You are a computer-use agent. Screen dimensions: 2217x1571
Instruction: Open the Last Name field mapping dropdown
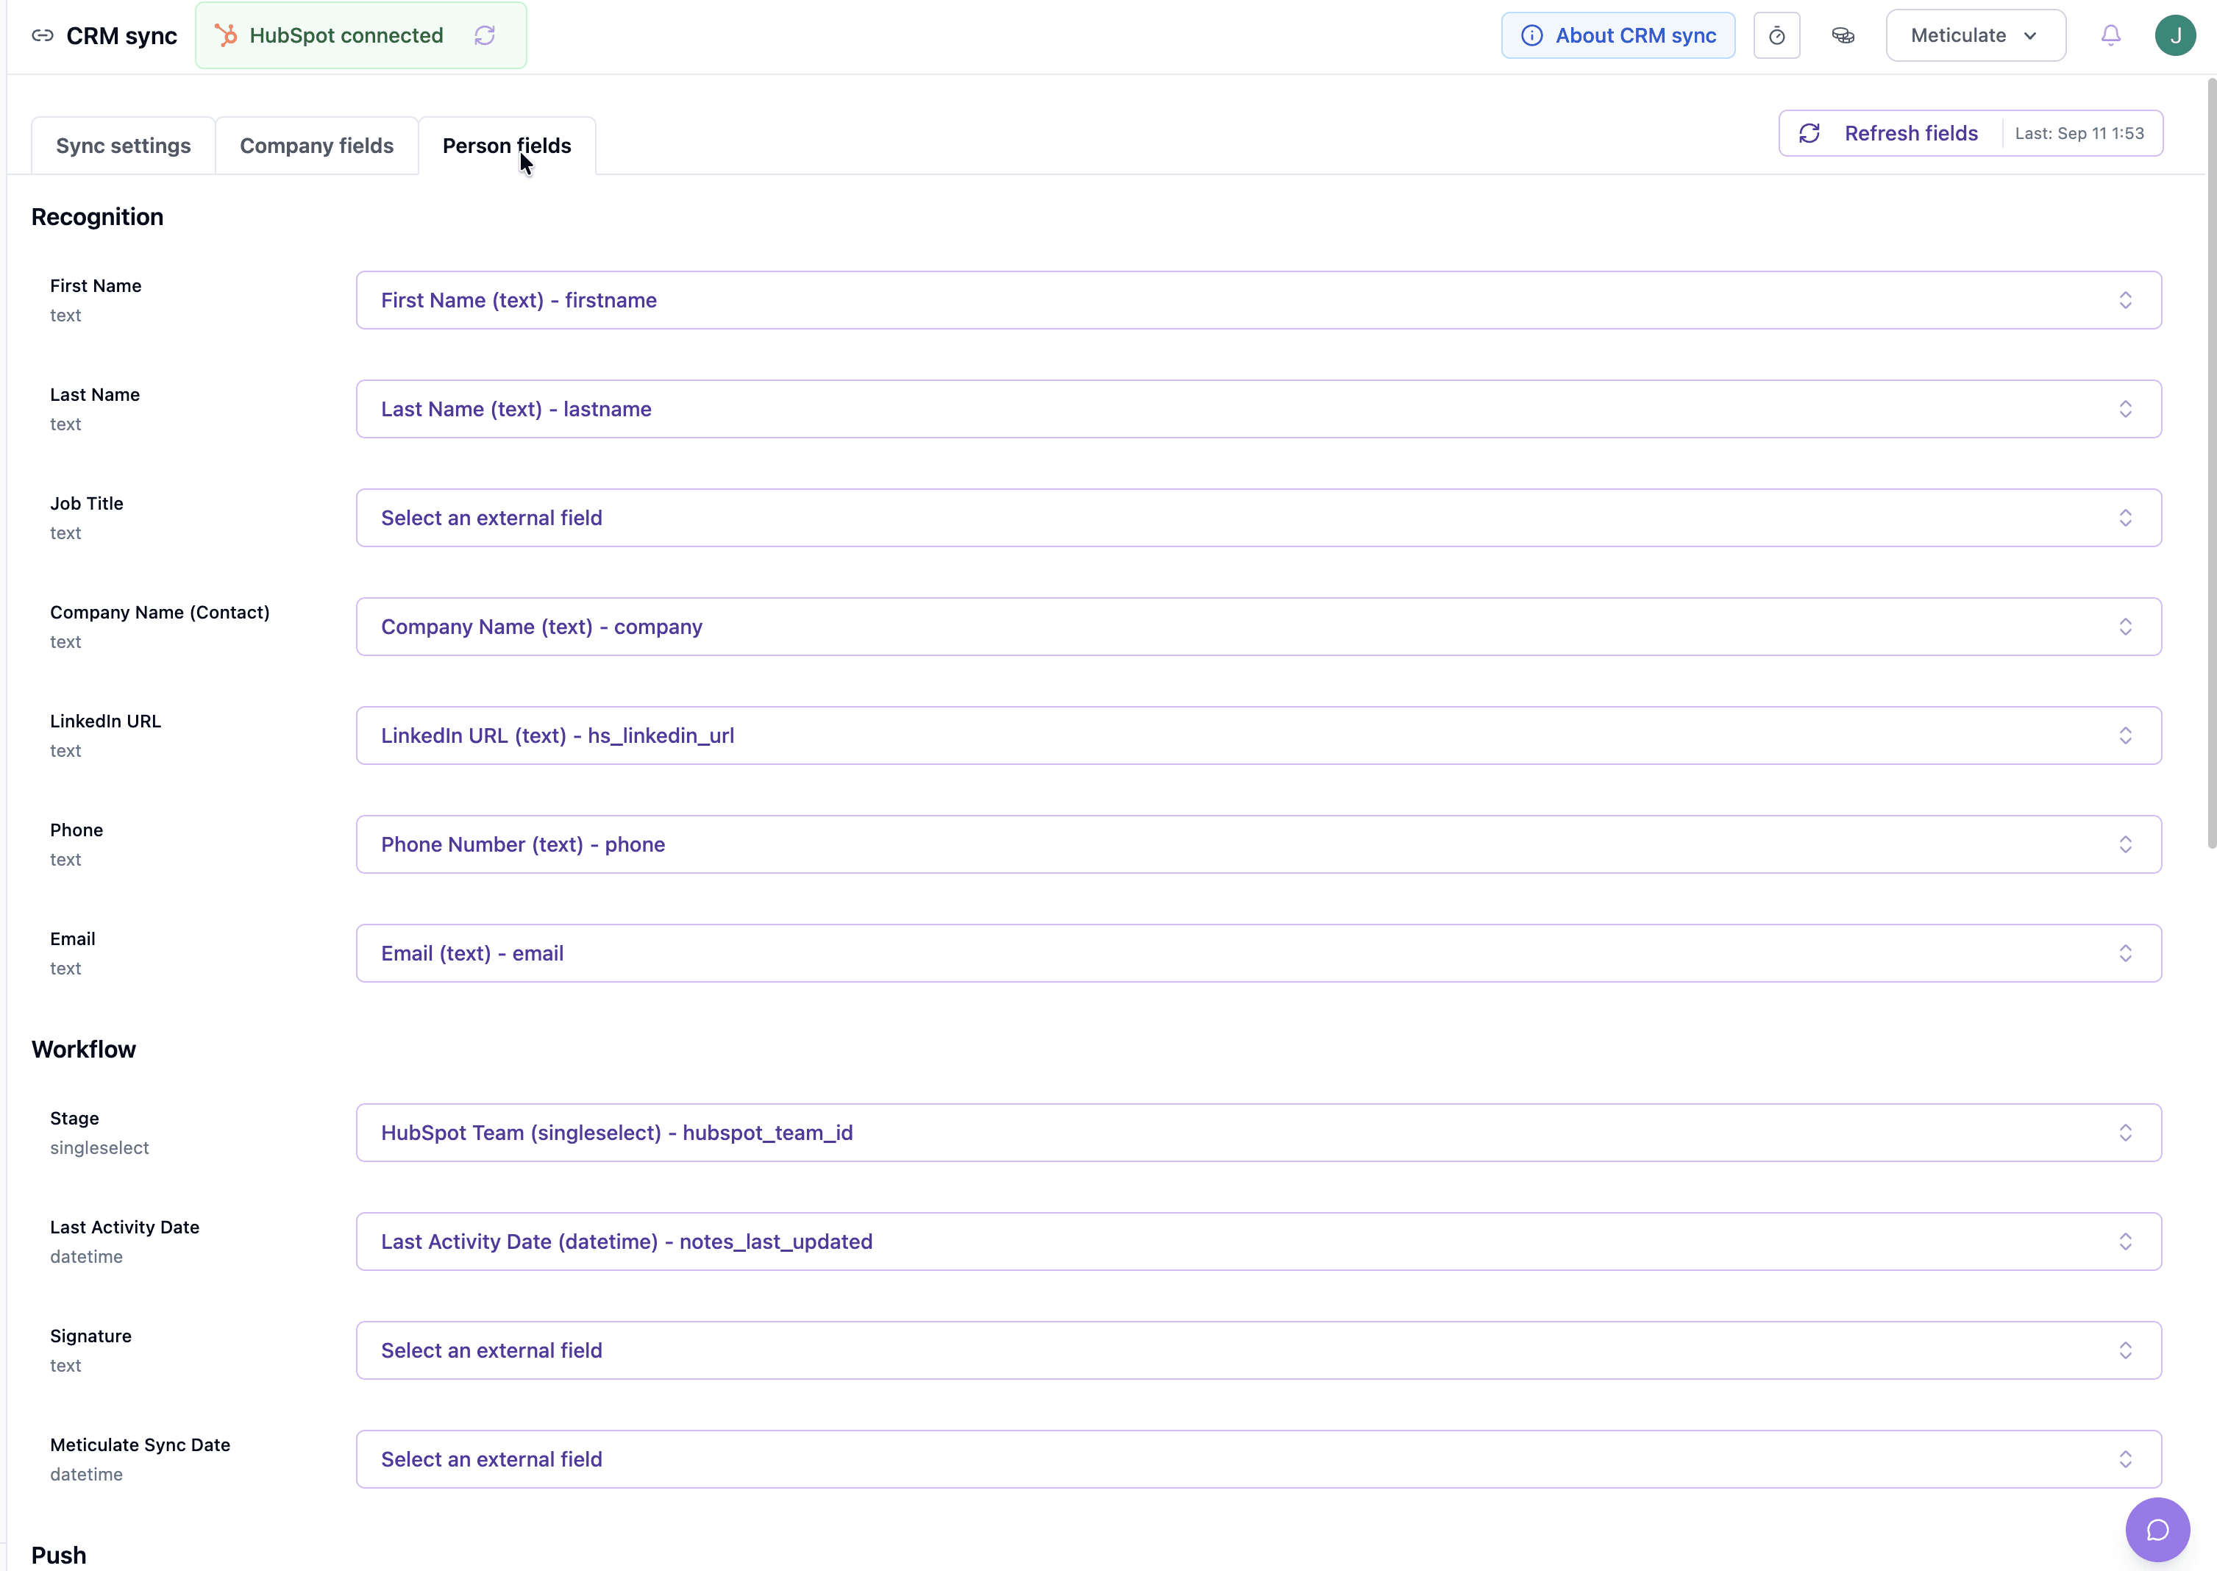pos(1259,409)
